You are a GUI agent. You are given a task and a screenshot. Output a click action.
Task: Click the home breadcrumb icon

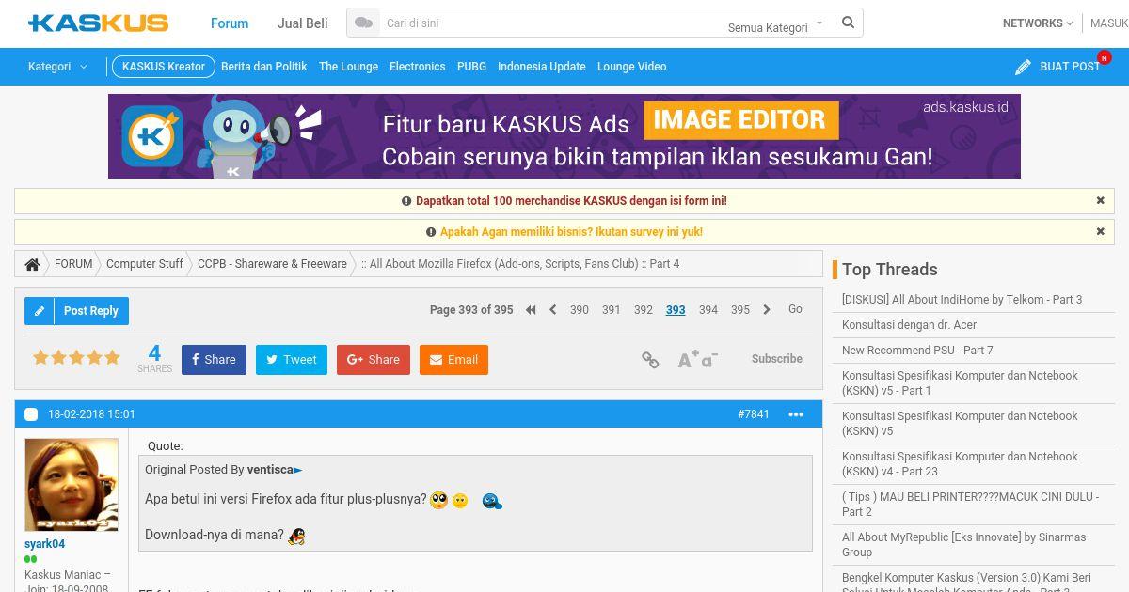[32, 264]
